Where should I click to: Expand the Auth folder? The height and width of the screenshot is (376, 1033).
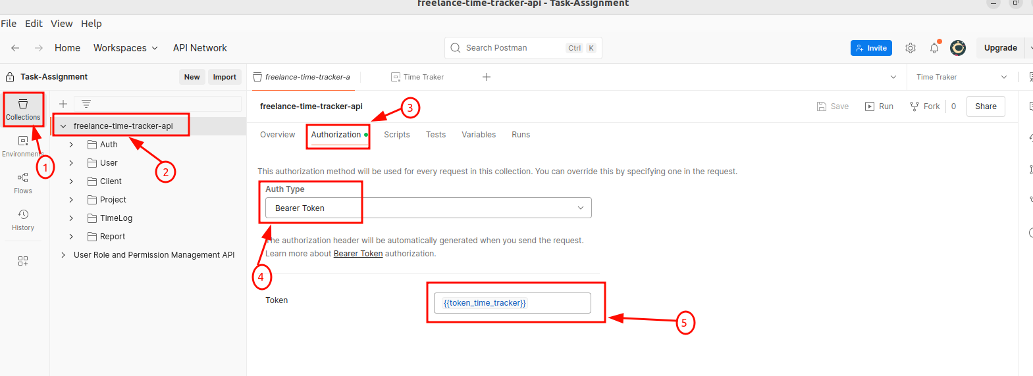point(71,145)
